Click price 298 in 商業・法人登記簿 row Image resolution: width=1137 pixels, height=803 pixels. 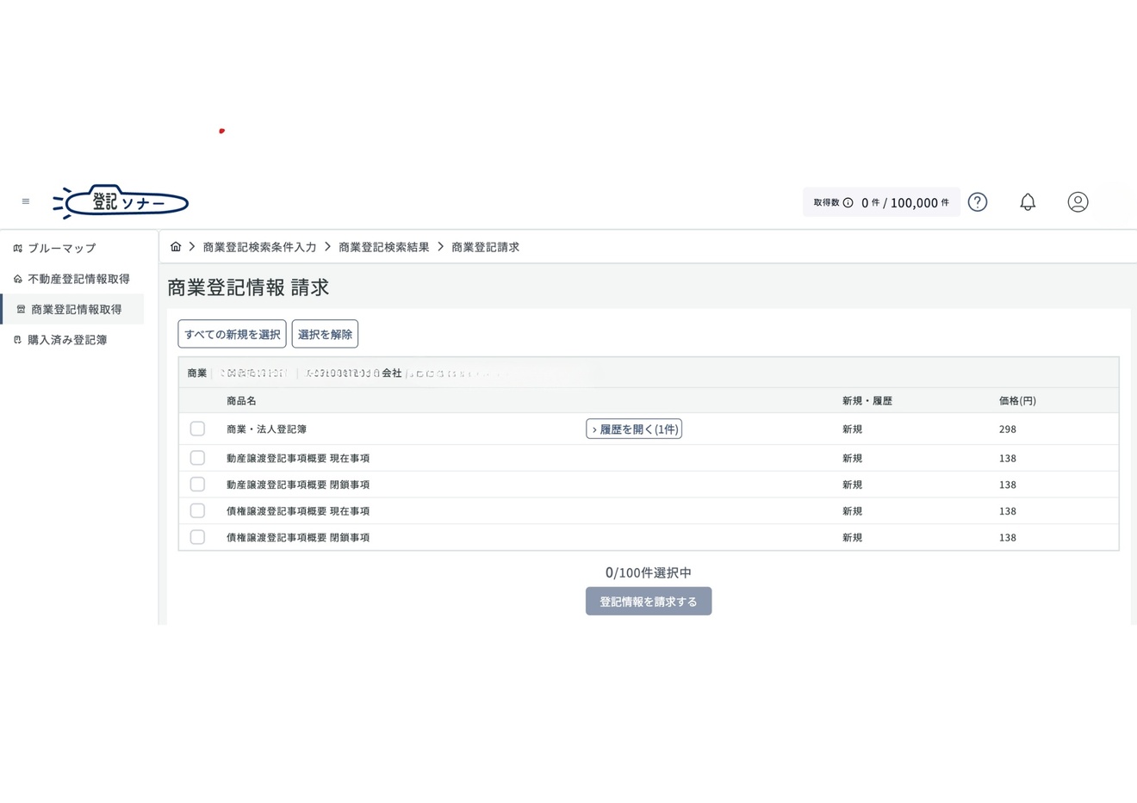(x=1008, y=429)
